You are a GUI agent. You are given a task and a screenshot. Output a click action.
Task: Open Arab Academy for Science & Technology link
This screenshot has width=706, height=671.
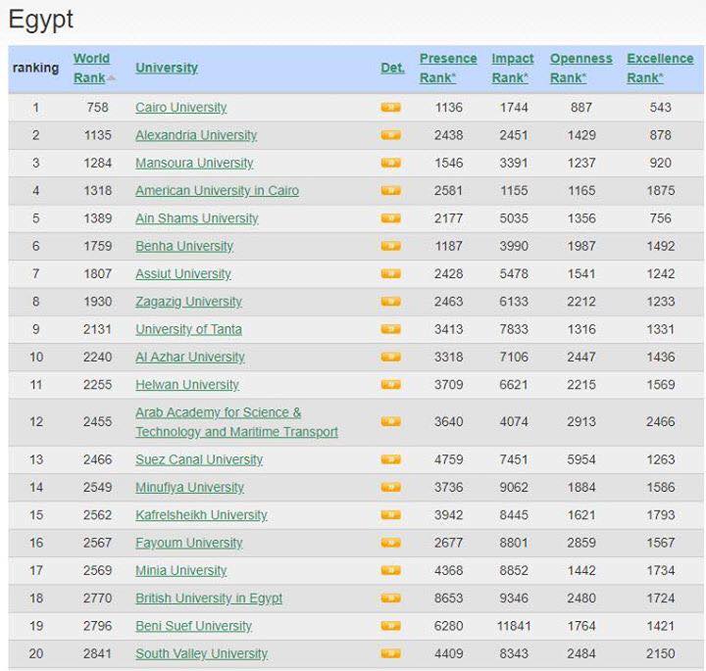[x=236, y=422]
